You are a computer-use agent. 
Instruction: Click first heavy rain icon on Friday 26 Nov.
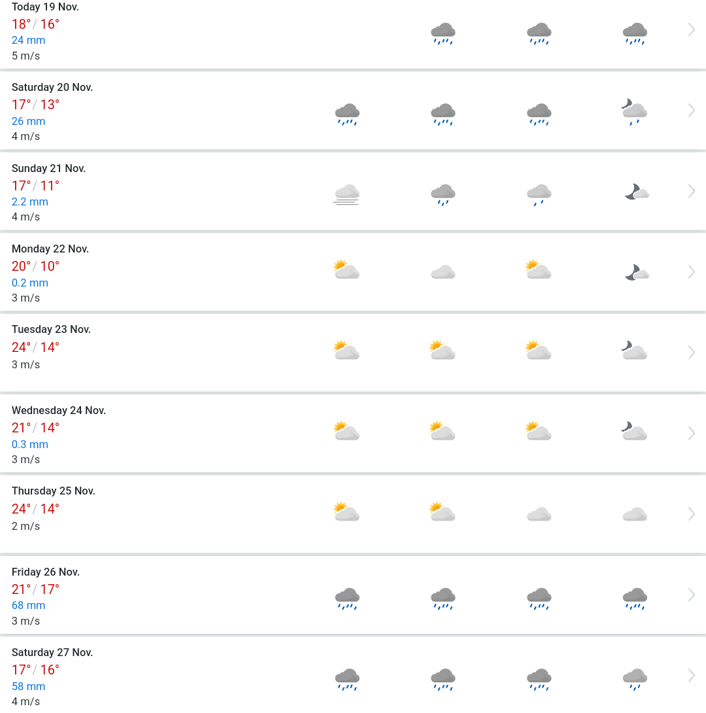(347, 599)
